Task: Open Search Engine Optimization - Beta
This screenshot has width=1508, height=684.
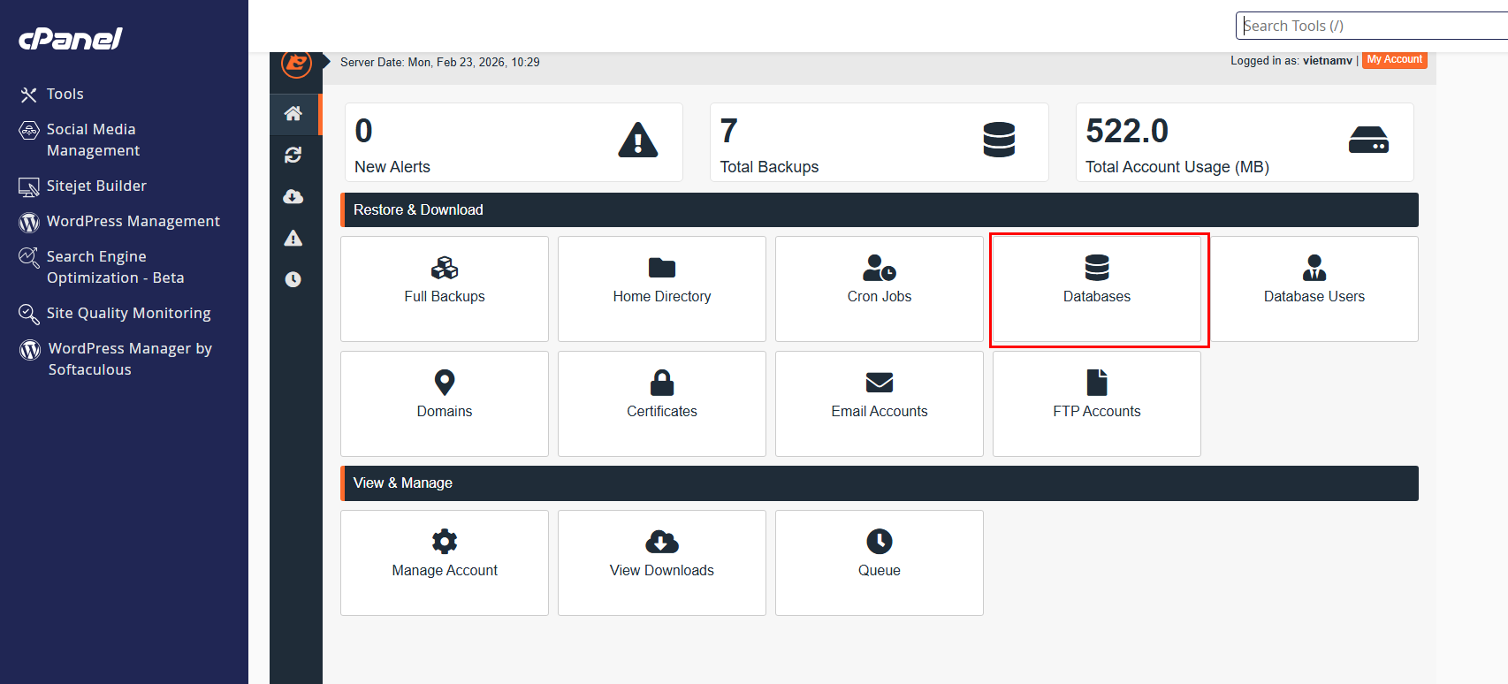Action: (115, 267)
